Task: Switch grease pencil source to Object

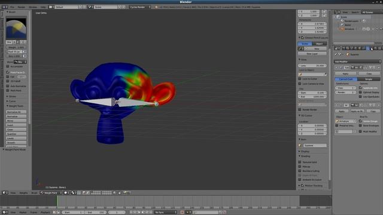Action: (x=319, y=44)
